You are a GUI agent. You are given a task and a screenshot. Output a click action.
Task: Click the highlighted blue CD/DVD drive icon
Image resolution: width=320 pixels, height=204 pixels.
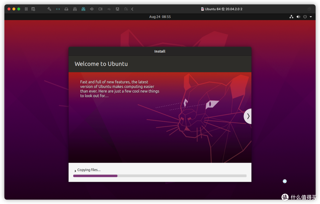[83, 9]
